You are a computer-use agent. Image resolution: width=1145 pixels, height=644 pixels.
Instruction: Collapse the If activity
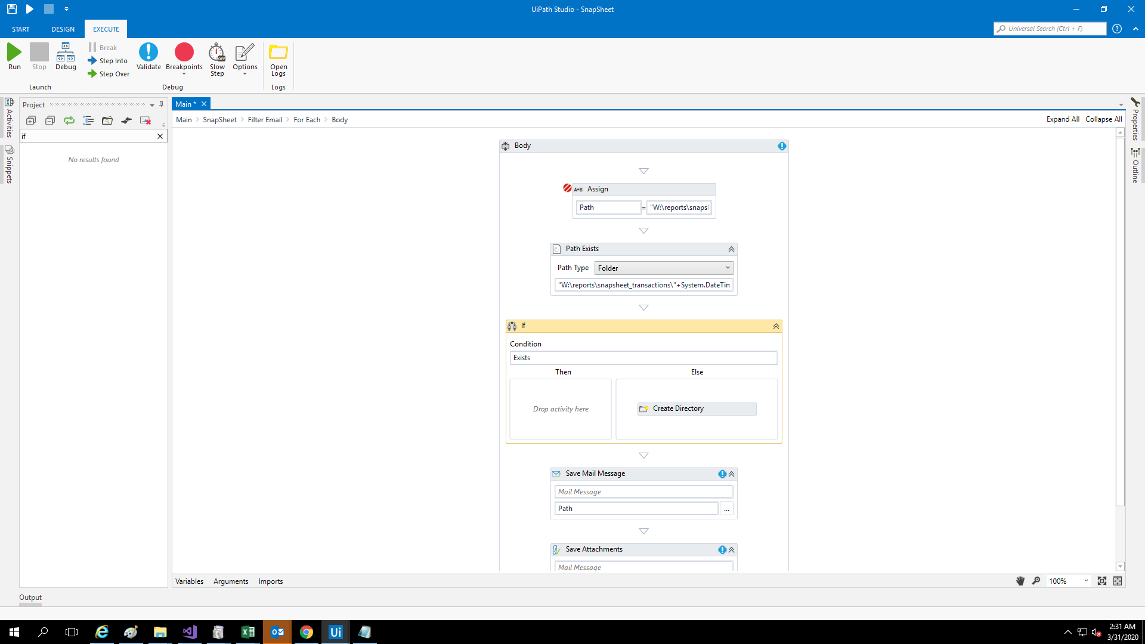(x=776, y=326)
